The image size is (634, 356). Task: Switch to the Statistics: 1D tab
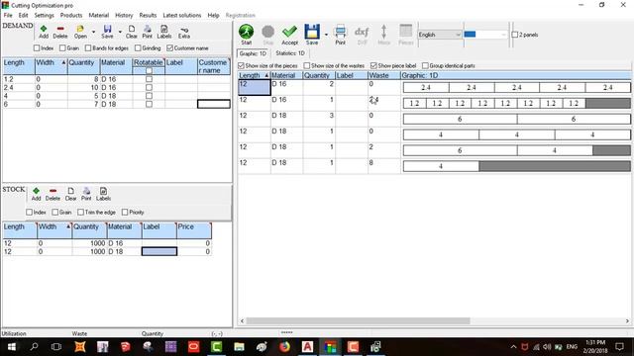point(290,53)
